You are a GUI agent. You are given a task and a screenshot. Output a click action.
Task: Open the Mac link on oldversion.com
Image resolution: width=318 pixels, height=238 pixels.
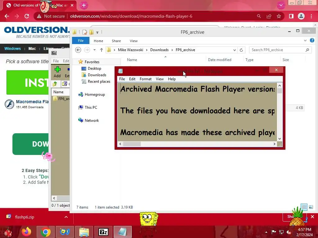coord(32,49)
